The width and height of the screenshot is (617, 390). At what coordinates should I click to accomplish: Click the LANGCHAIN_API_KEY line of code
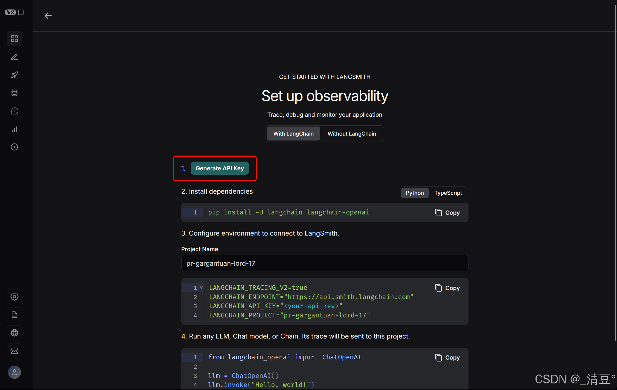[276, 306]
